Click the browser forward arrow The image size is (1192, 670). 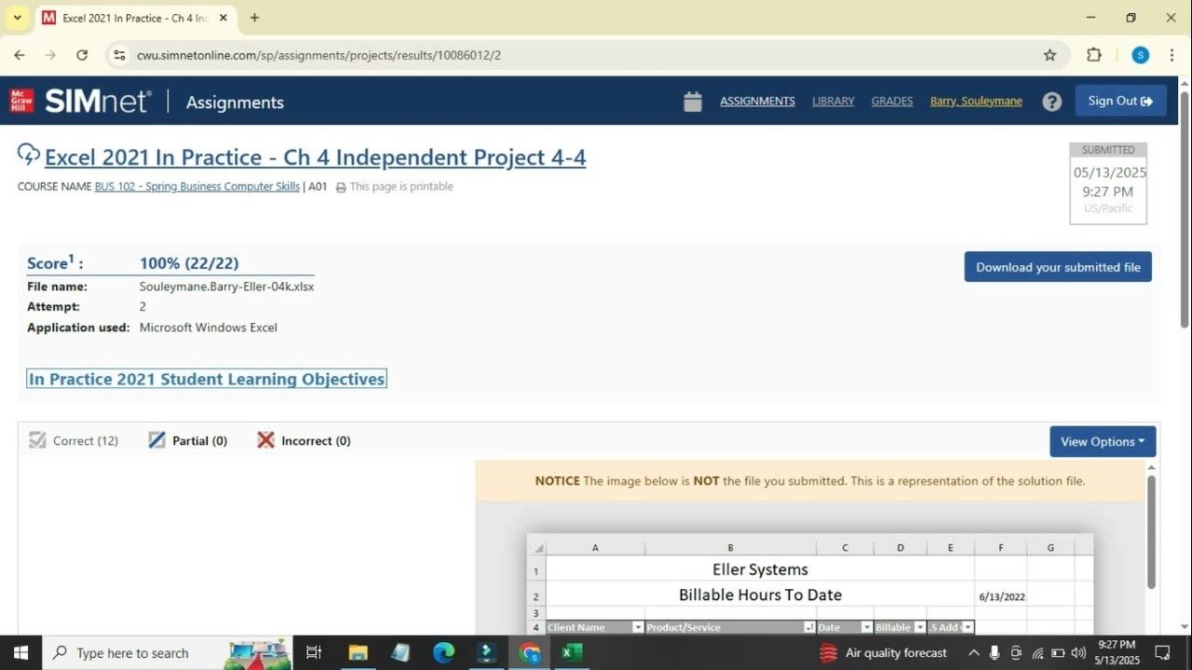[x=50, y=55]
